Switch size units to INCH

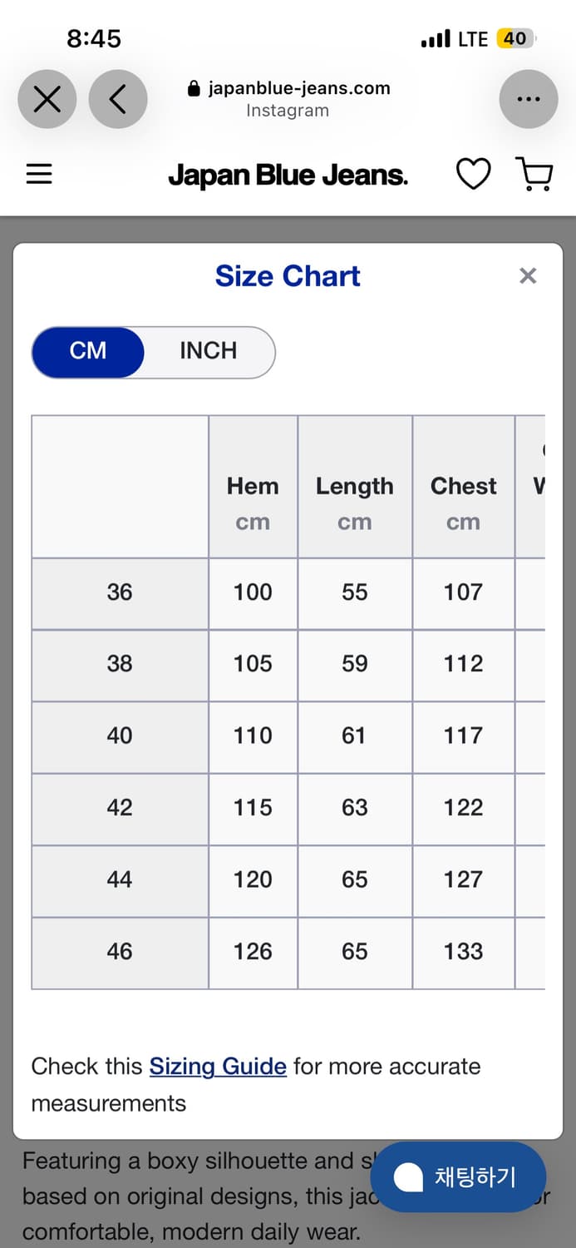tap(209, 351)
